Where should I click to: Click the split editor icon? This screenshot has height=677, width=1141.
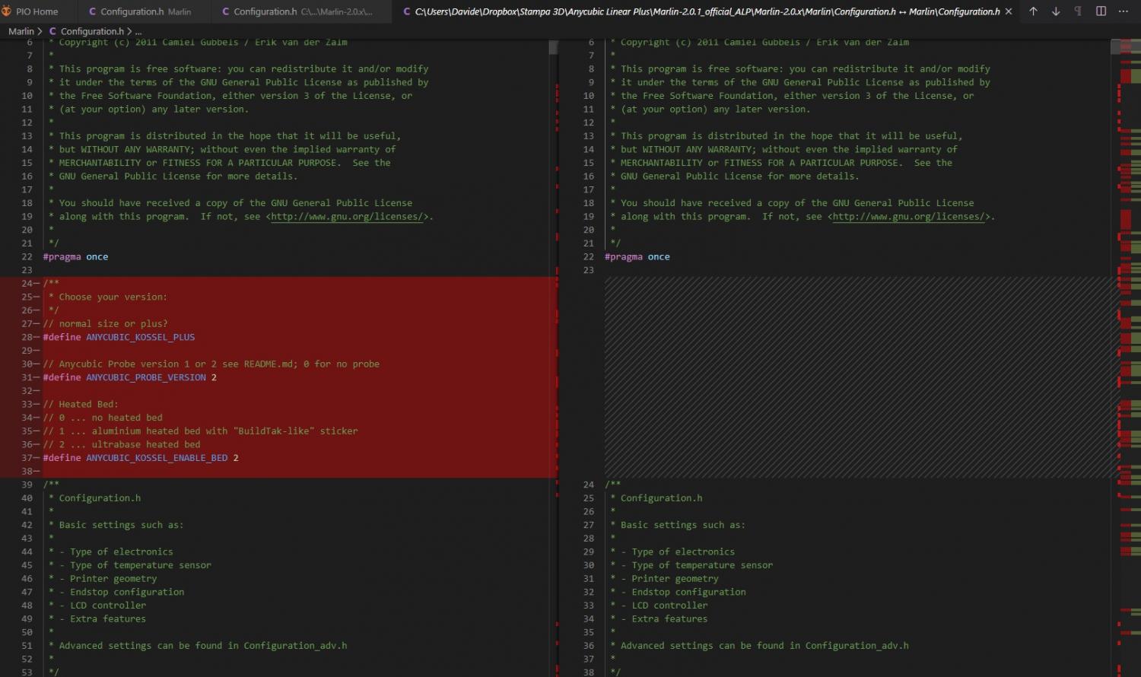pyautogui.click(x=1101, y=11)
